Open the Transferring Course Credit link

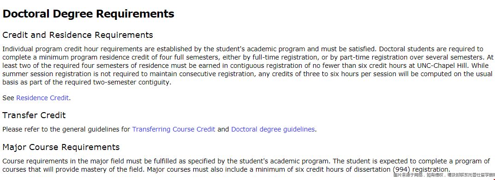pos(173,129)
